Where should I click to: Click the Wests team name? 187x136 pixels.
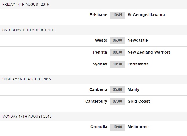pos(101,41)
